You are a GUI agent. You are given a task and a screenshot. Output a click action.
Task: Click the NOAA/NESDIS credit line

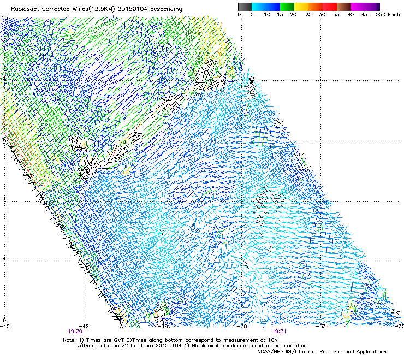(x=322, y=351)
